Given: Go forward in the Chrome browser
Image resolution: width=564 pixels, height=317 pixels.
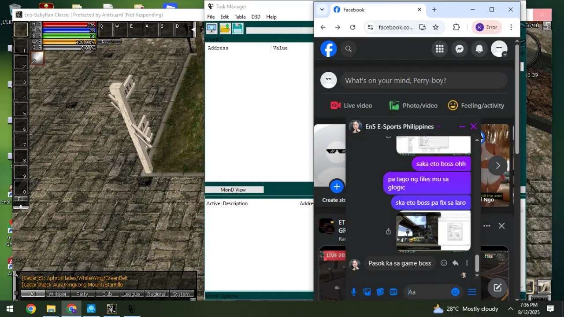Looking at the screenshot, I should click(338, 27).
